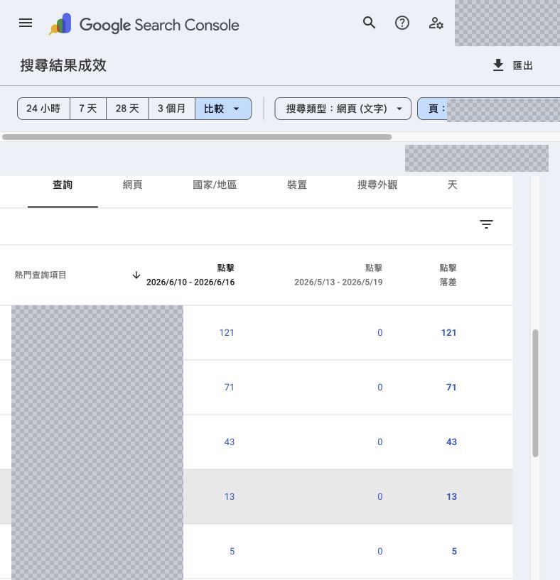560x580 pixels.
Task: Sort by 點擊 2026/5/13 - 2026/5/19 column
Action: point(338,275)
